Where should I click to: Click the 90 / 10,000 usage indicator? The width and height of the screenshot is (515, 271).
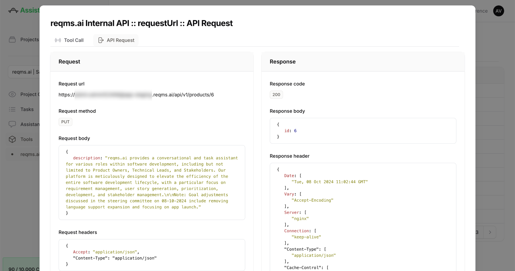pyautogui.click(x=24, y=269)
